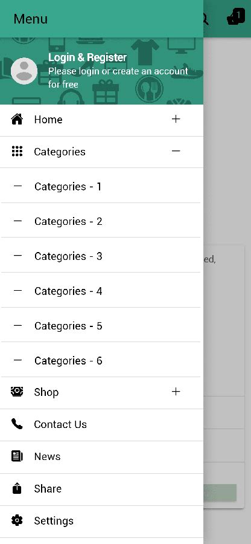Select Categories - 5 submenu item
This screenshot has width=251, height=544.
click(x=100, y=325)
